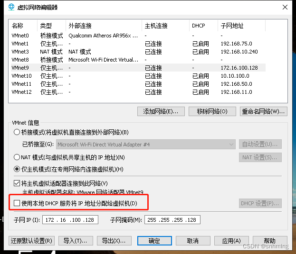The height and width of the screenshot is (254, 296).
Task: Open the 重命名网络 dialog
Action: (264, 111)
